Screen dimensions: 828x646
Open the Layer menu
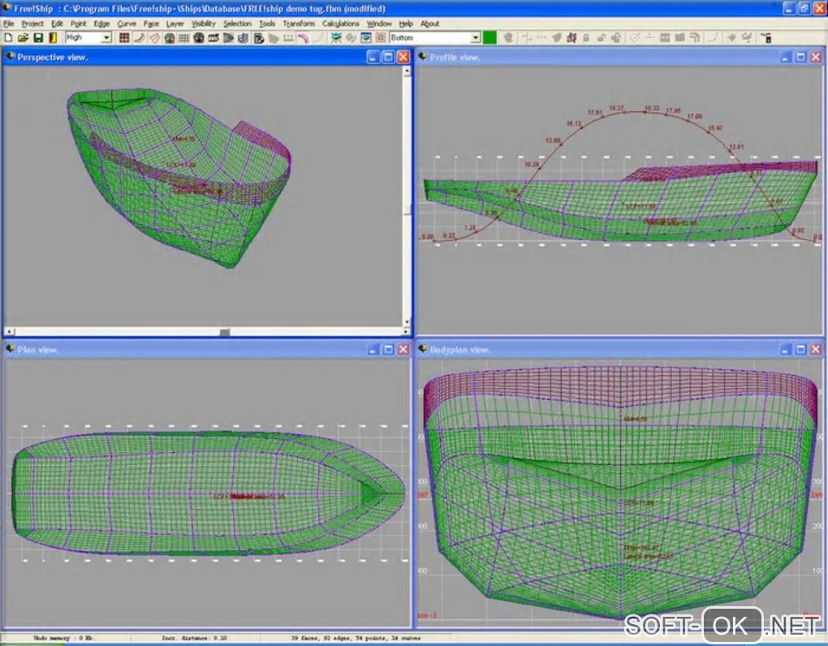pos(175,24)
